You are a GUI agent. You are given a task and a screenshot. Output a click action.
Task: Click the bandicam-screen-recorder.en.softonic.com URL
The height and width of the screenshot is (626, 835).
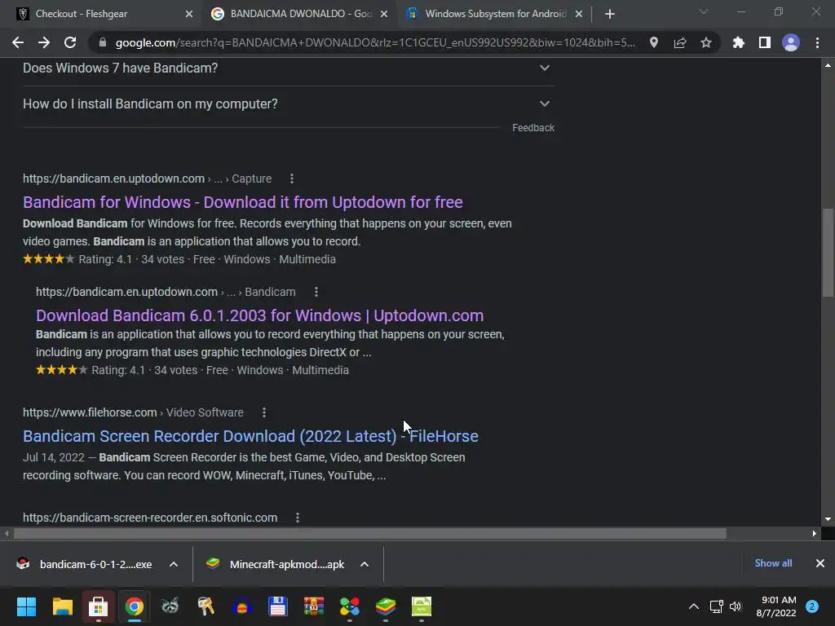tap(150, 518)
